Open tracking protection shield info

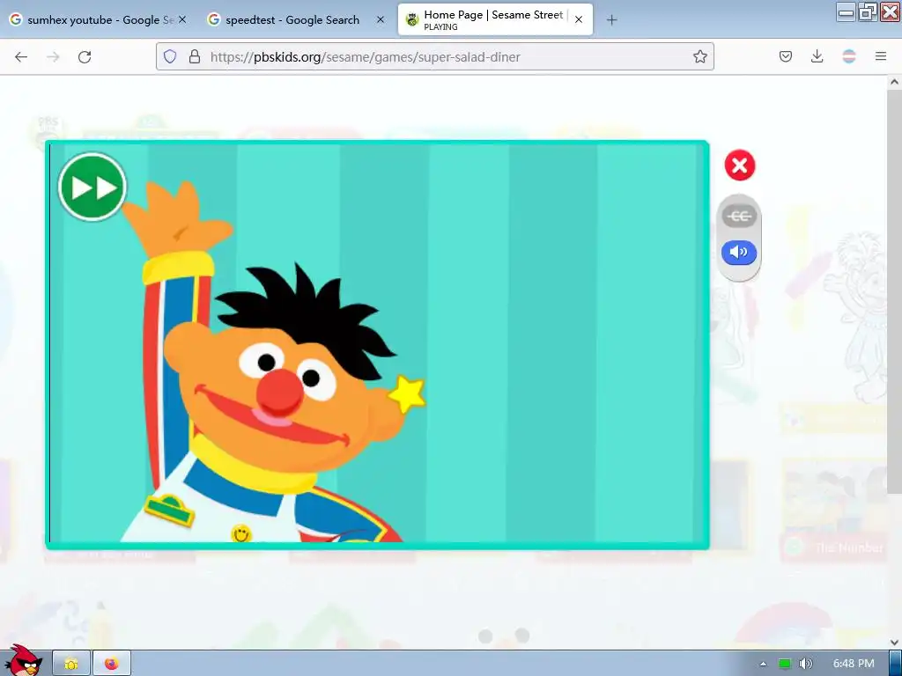pyautogui.click(x=170, y=56)
